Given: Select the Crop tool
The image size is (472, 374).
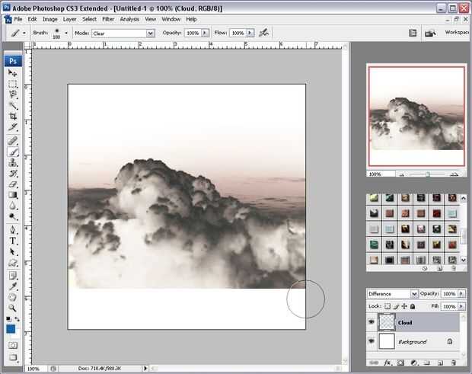Looking at the screenshot, I should [13, 117].
